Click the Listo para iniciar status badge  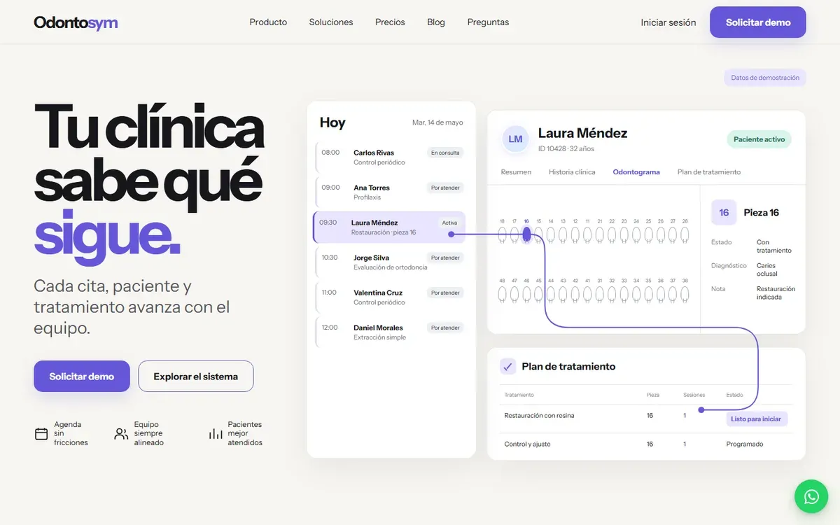[756, 419]
